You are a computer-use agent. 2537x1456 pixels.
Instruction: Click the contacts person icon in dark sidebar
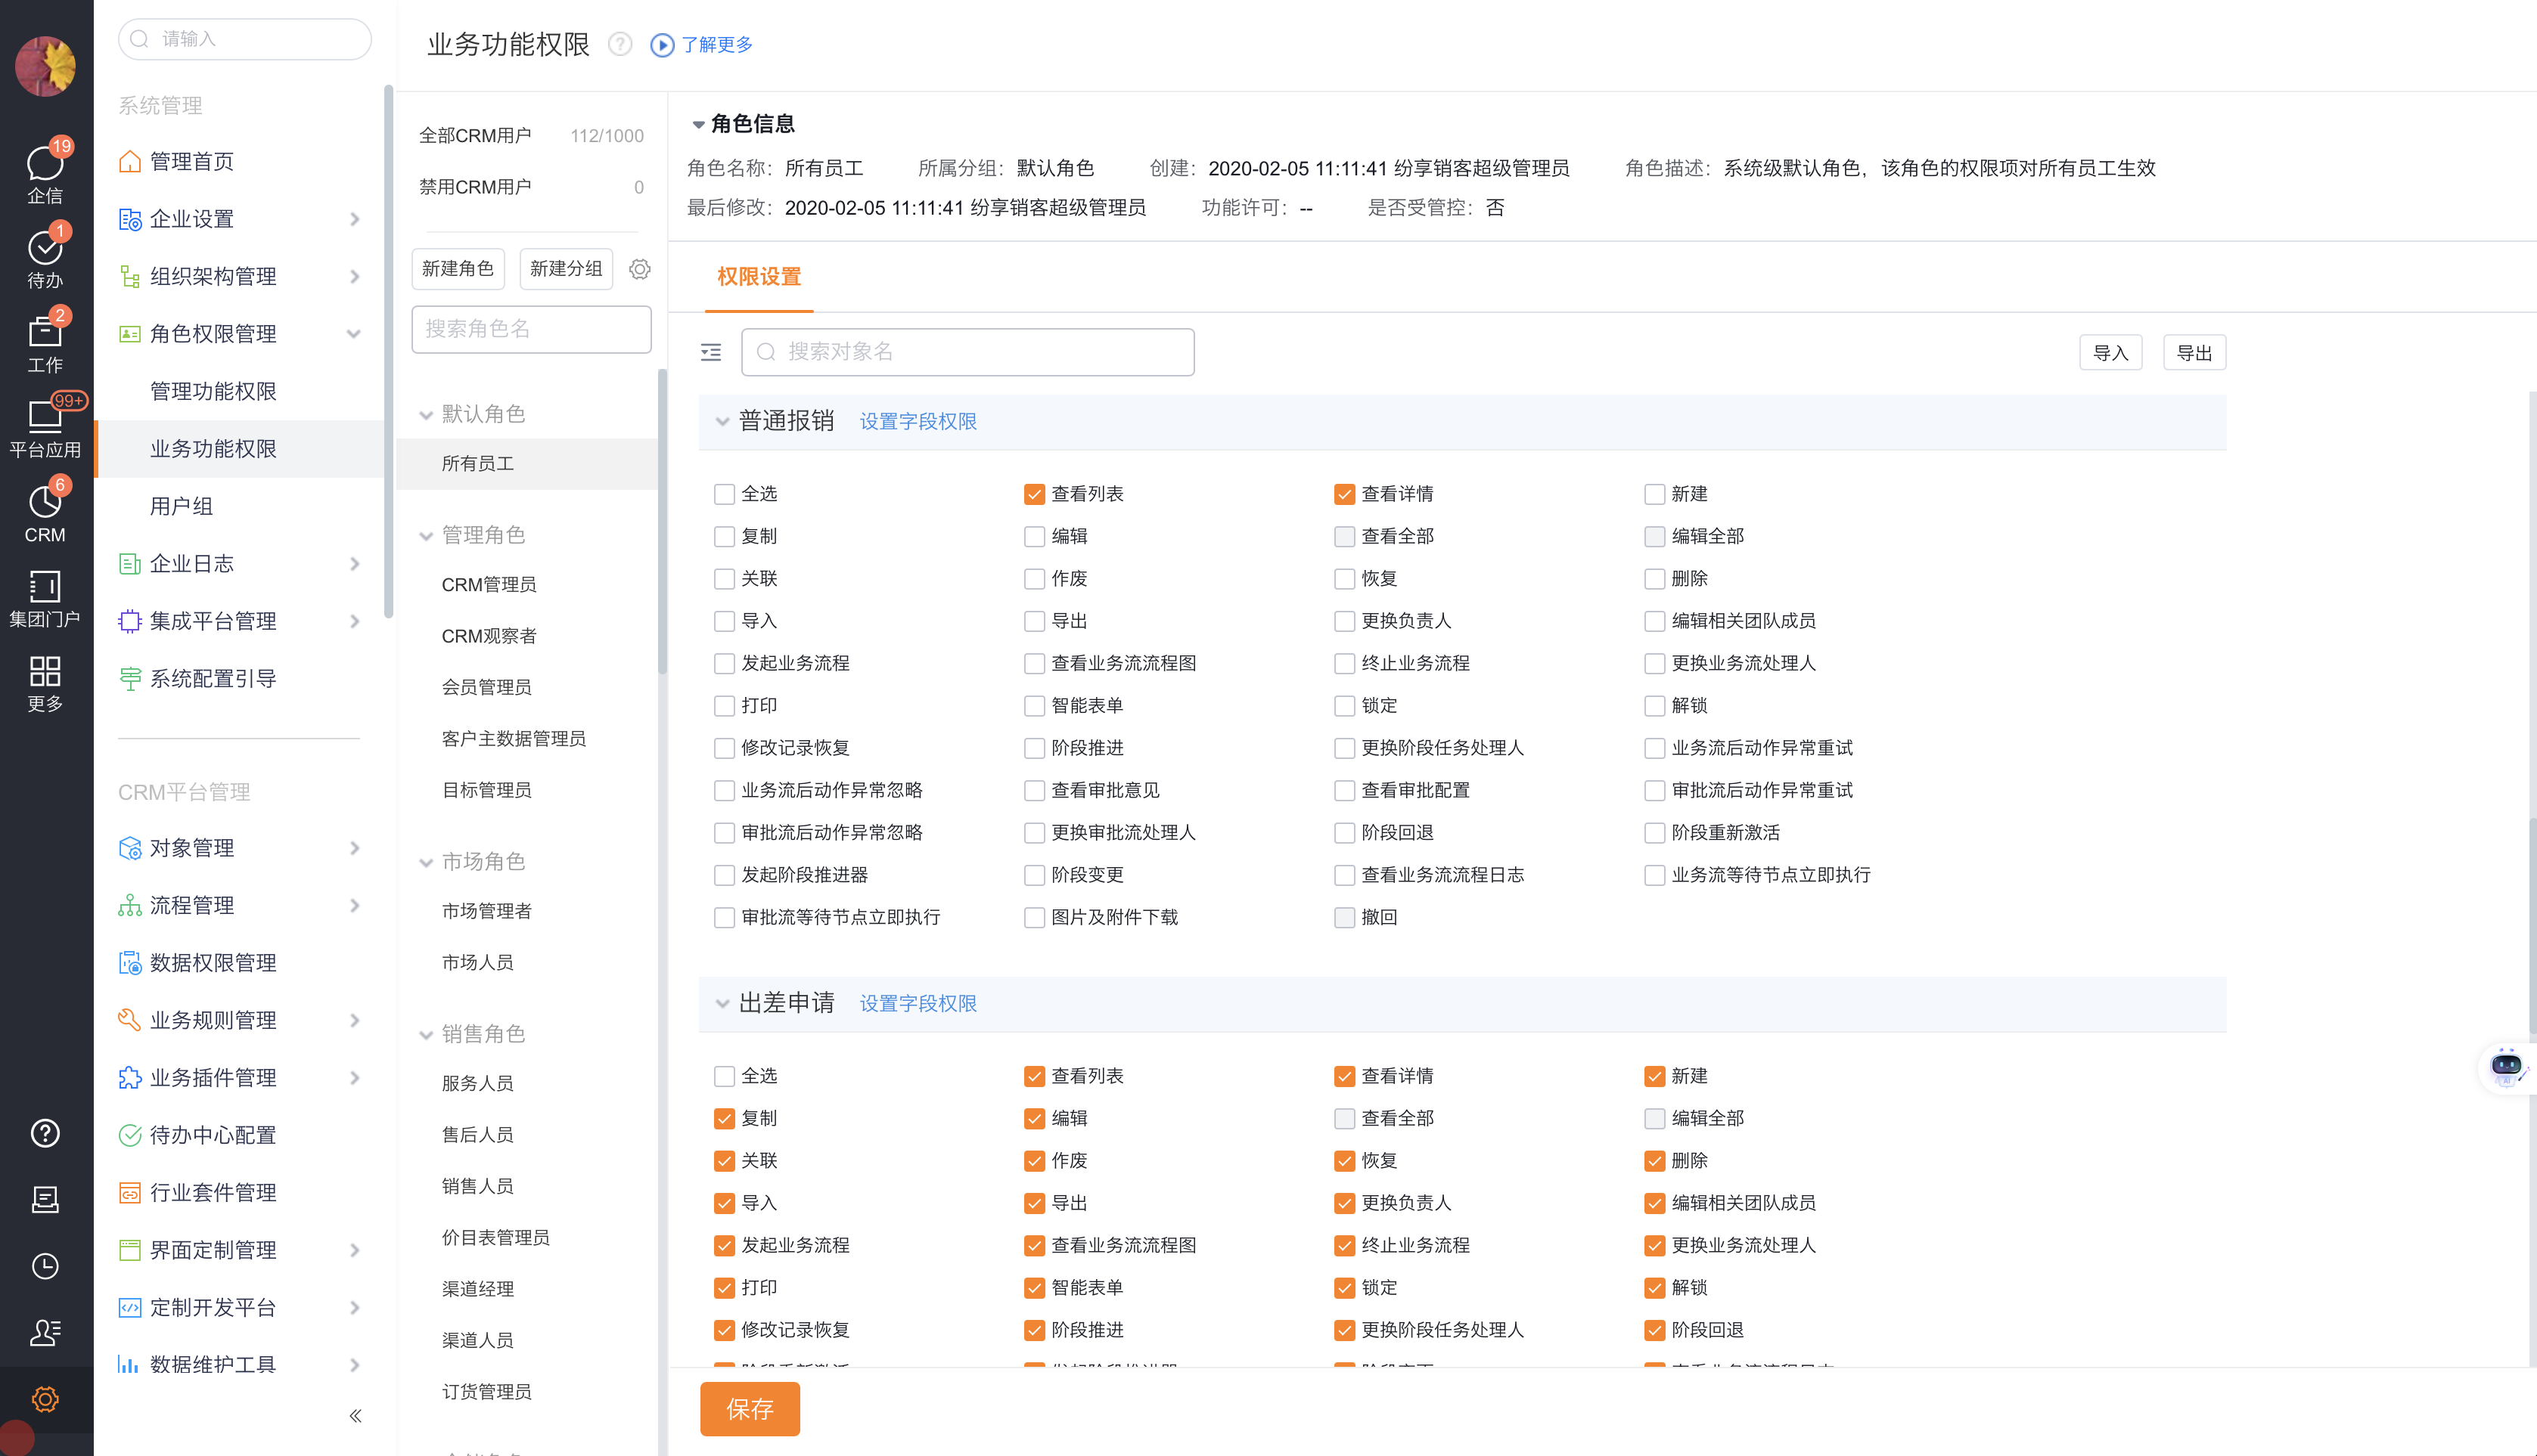point(45,1332)
